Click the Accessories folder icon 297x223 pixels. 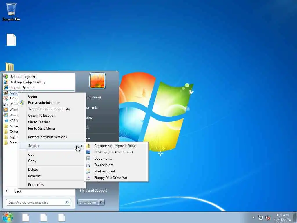(6, 126)
